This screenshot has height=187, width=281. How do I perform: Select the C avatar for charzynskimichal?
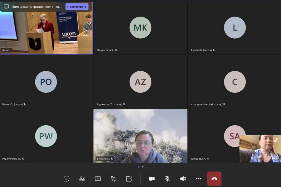click(x=235, y=82)
